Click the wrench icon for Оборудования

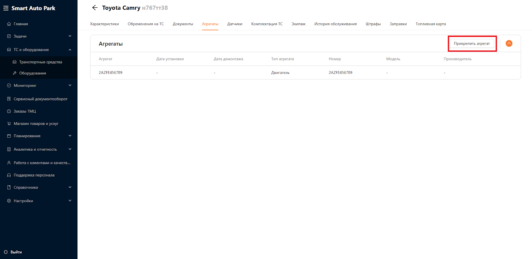15,73
